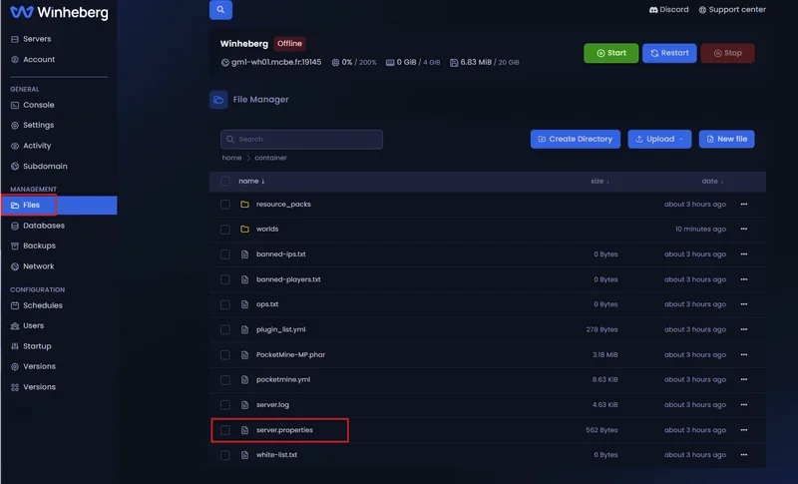Screen dimensions: 798x484
Task: Open the Subdomain section
Action: [39, 166]
